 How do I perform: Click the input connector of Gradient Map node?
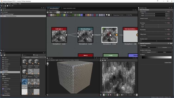[102, 35]
